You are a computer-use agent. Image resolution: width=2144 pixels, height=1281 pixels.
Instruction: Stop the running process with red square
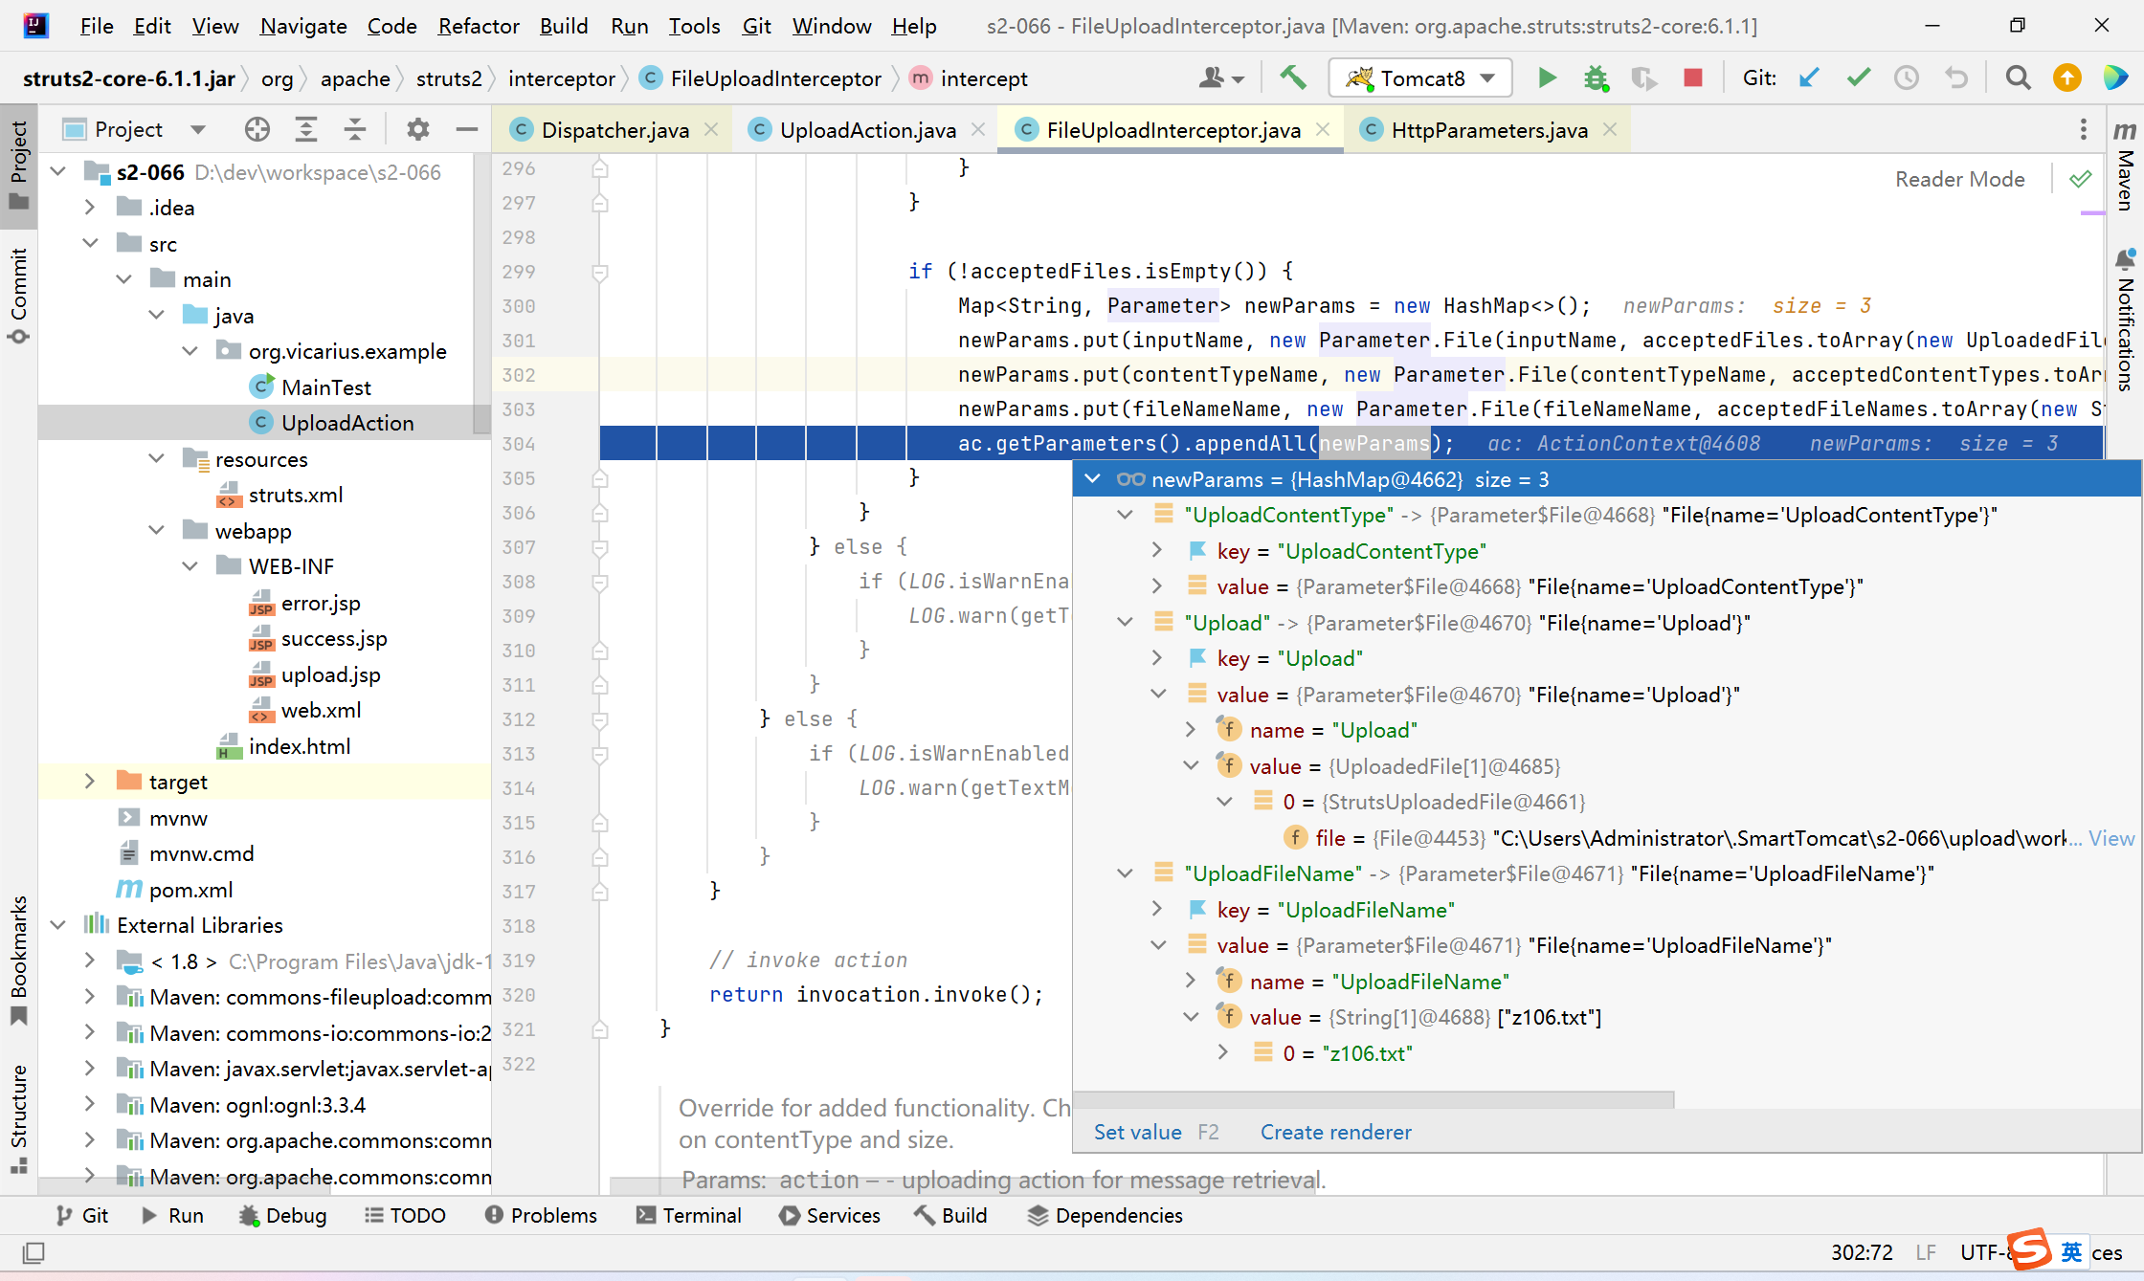1692,77
